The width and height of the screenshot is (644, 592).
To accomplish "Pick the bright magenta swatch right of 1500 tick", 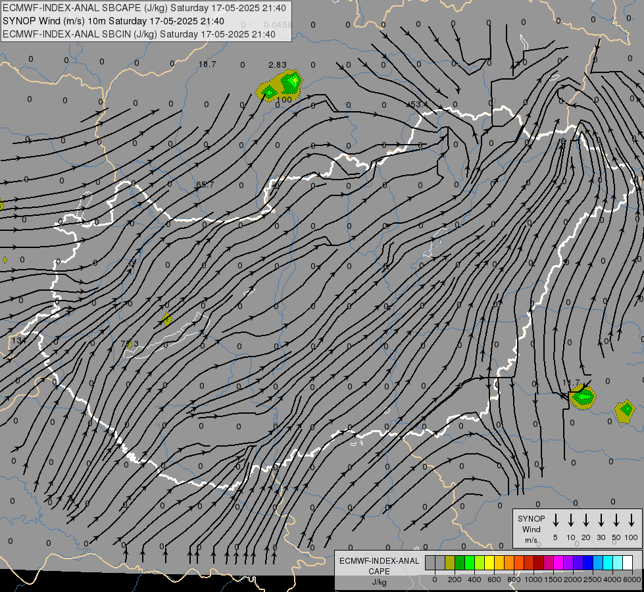I will [x=559, y=562].
